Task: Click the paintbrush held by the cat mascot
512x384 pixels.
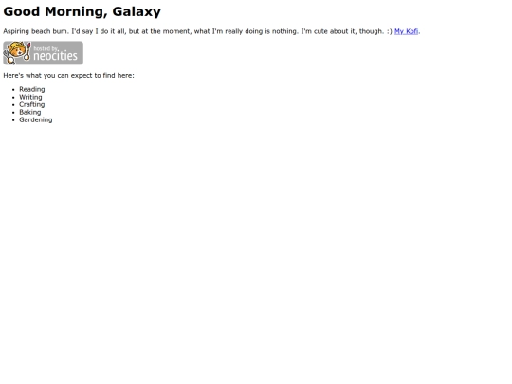Action: [27, 51]
